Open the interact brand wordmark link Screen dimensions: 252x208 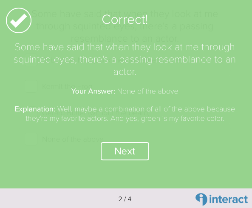(x=228, y=199)
